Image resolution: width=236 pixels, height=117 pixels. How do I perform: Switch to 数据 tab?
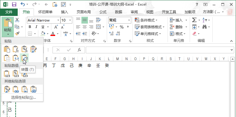[x=119, y=12]
